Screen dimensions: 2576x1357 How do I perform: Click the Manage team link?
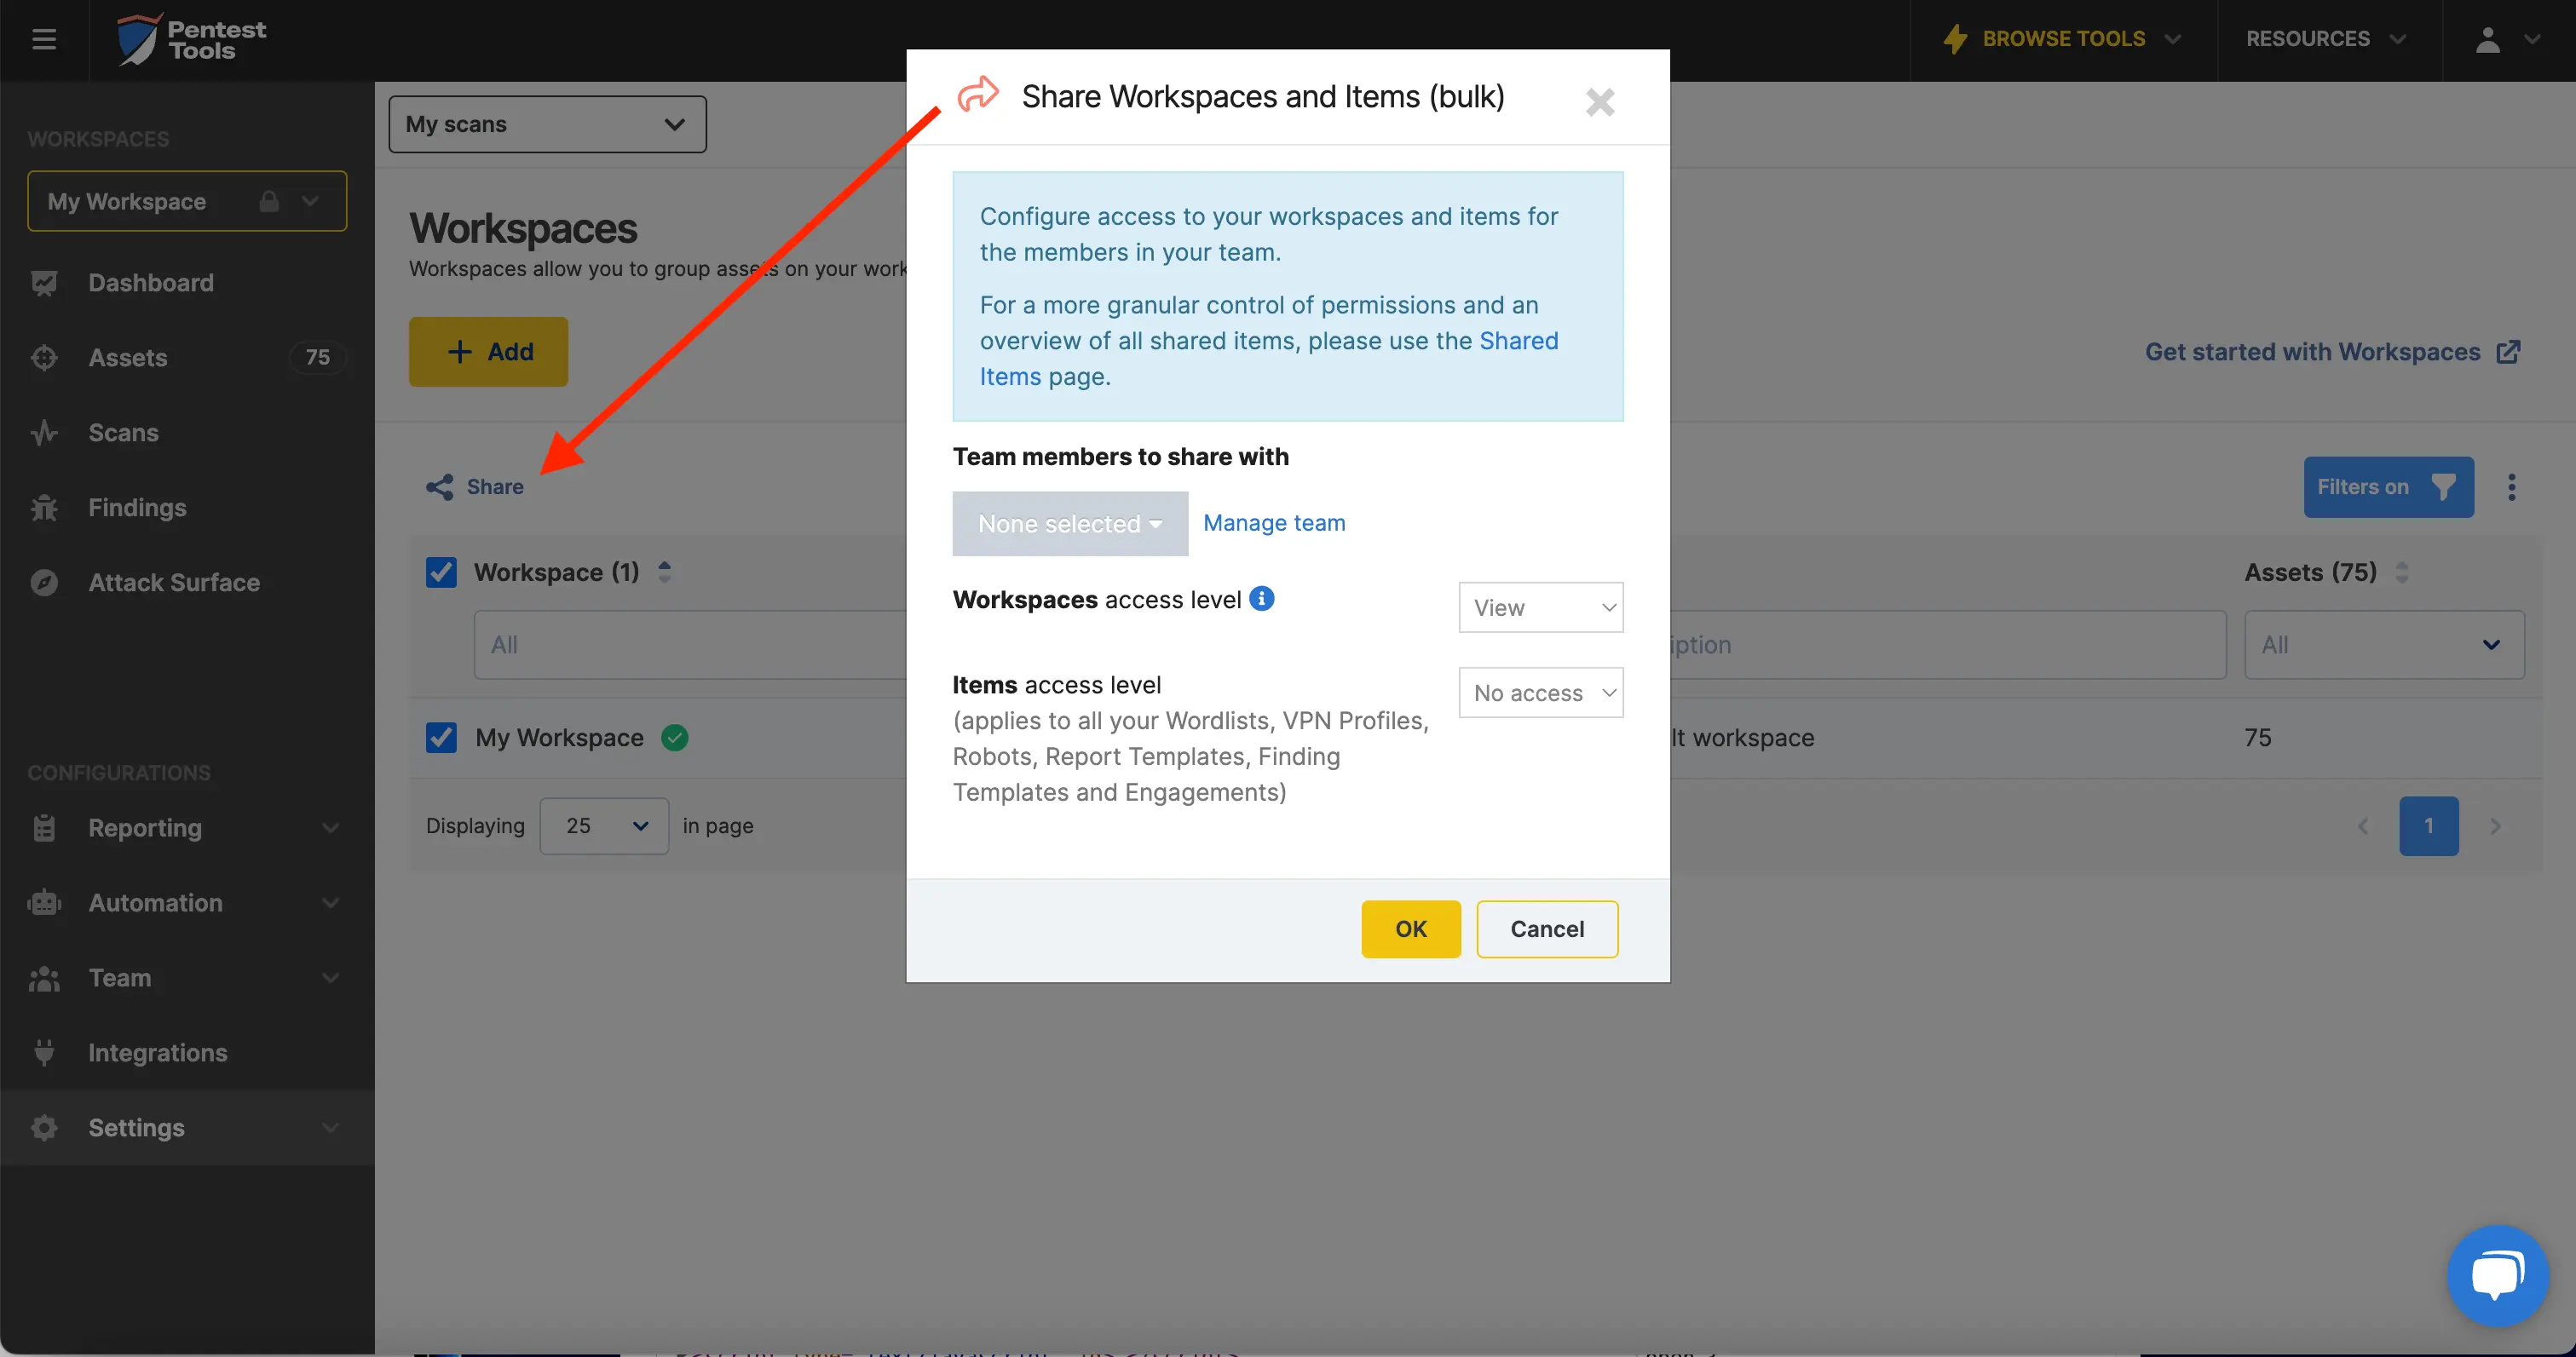(1273, 522)
